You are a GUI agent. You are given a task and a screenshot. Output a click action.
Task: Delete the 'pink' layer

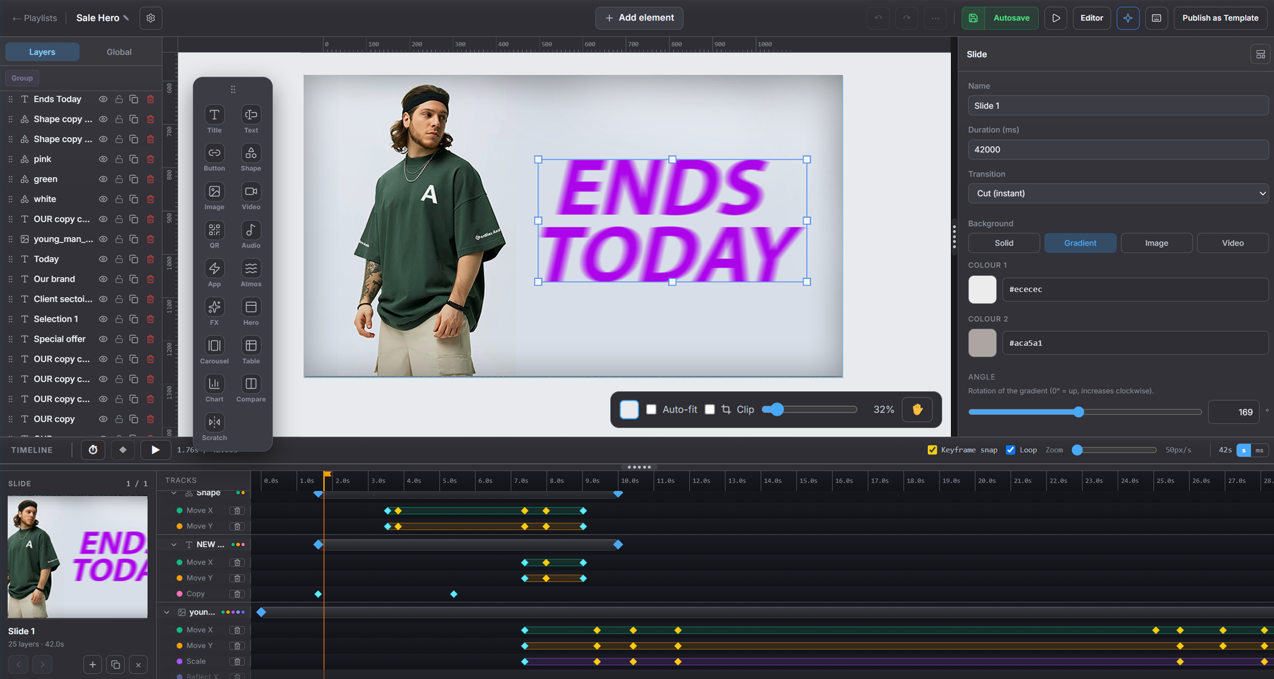pos(150,159)
